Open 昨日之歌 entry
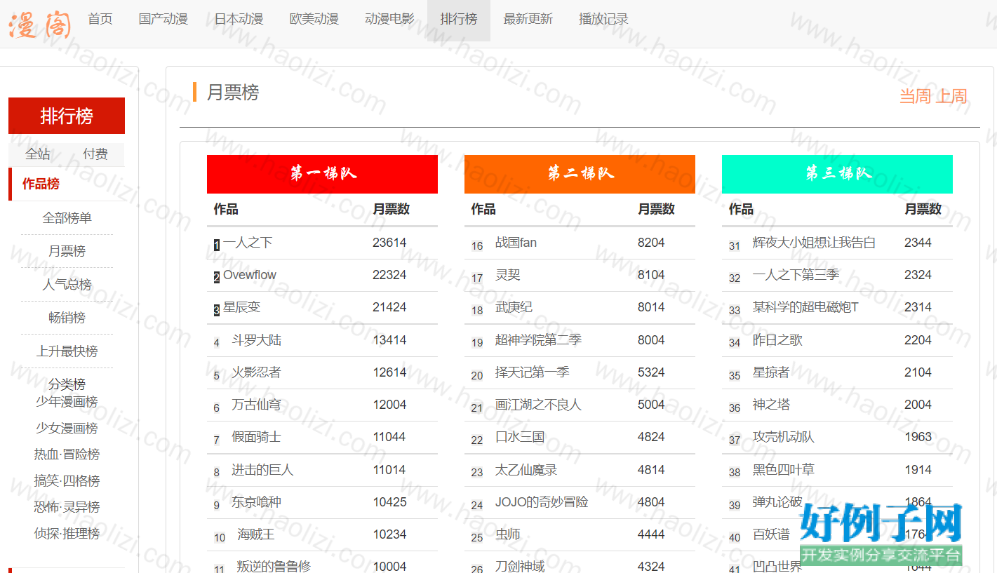 pyautogui.click(x=777, y=340)
